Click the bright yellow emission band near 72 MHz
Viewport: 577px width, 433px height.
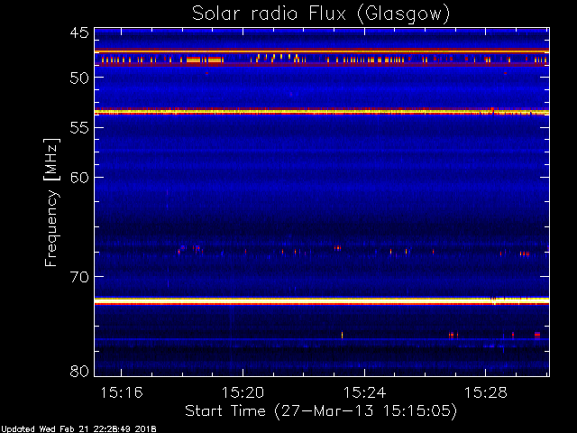point(322,300)
